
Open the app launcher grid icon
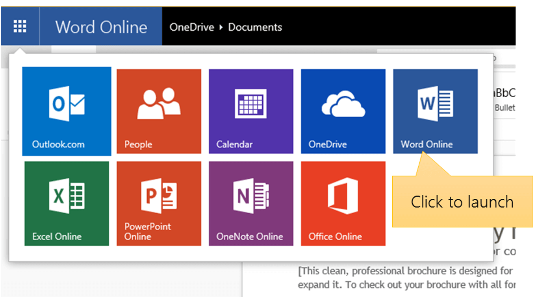tap(20, 27)
